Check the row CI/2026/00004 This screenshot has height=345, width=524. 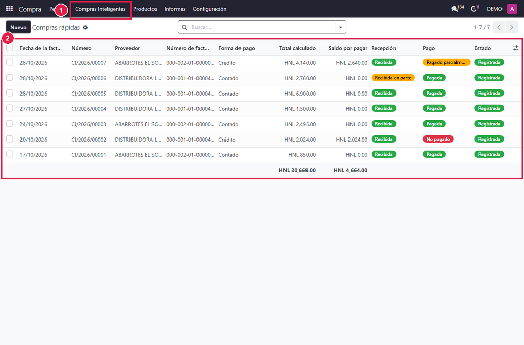10,108
